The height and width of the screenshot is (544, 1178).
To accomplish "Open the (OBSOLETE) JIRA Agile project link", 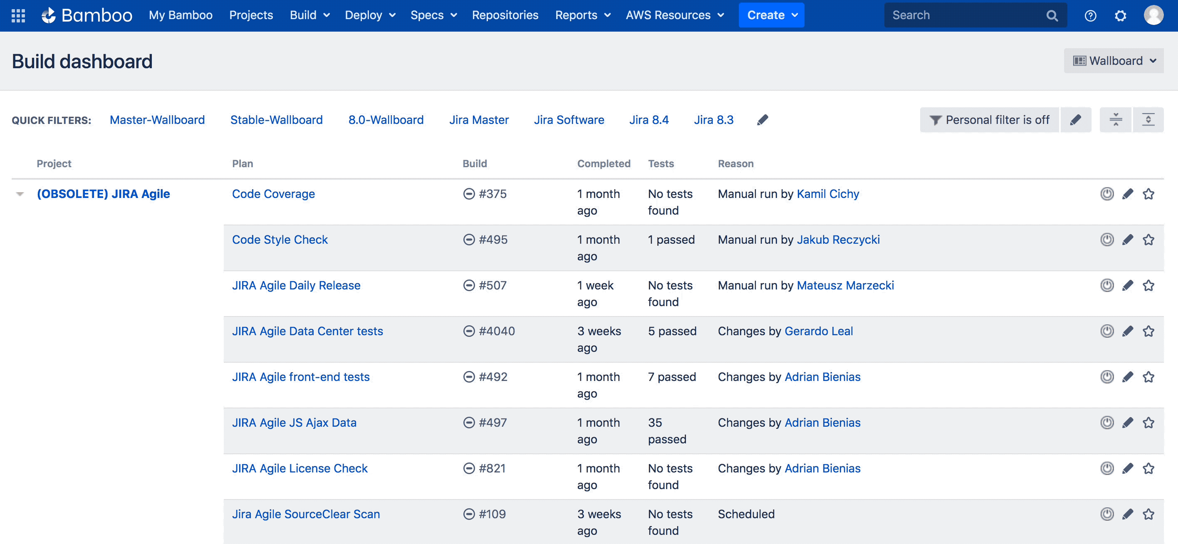I will [103, 194].
